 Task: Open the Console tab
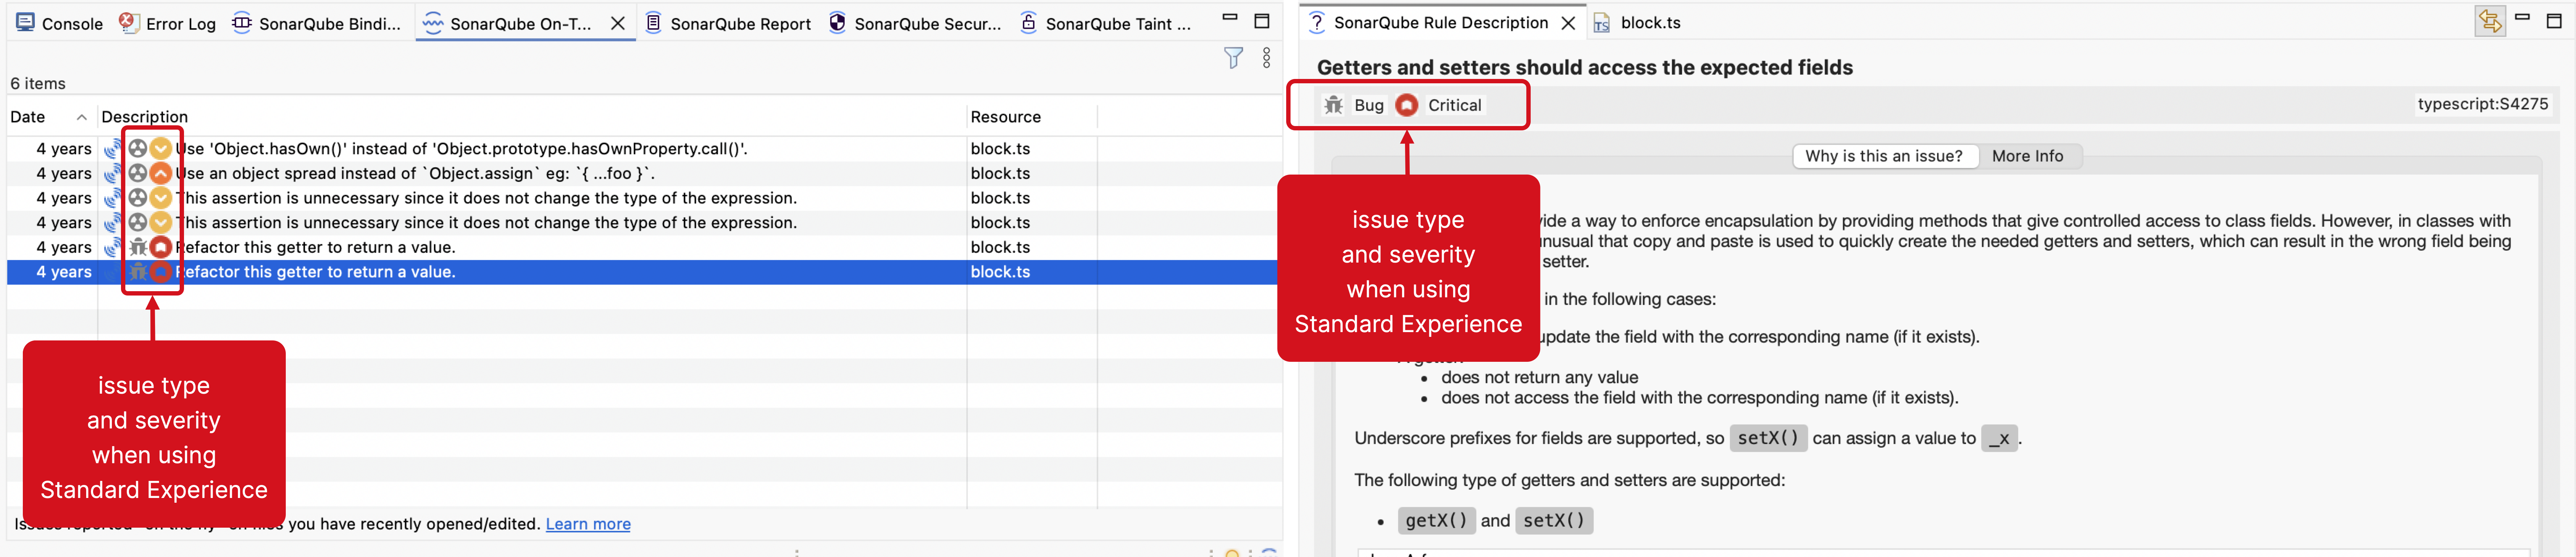tap(60, 23)
